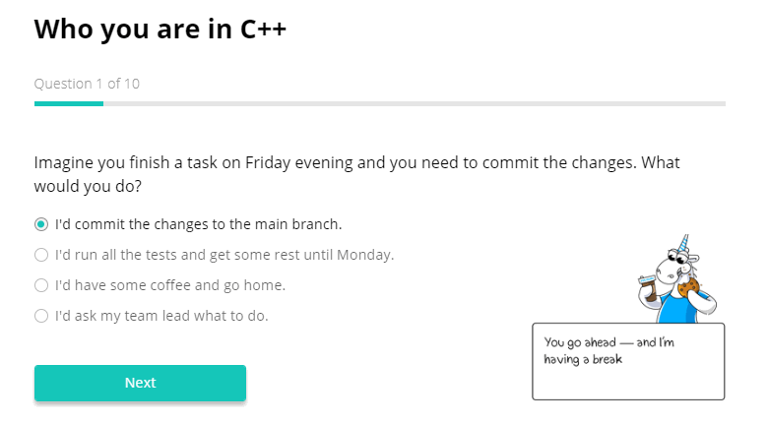Click the unicorn's blue shirt
Image resolution: width=768 pixels, height=423 pixels.
[677, 309]
